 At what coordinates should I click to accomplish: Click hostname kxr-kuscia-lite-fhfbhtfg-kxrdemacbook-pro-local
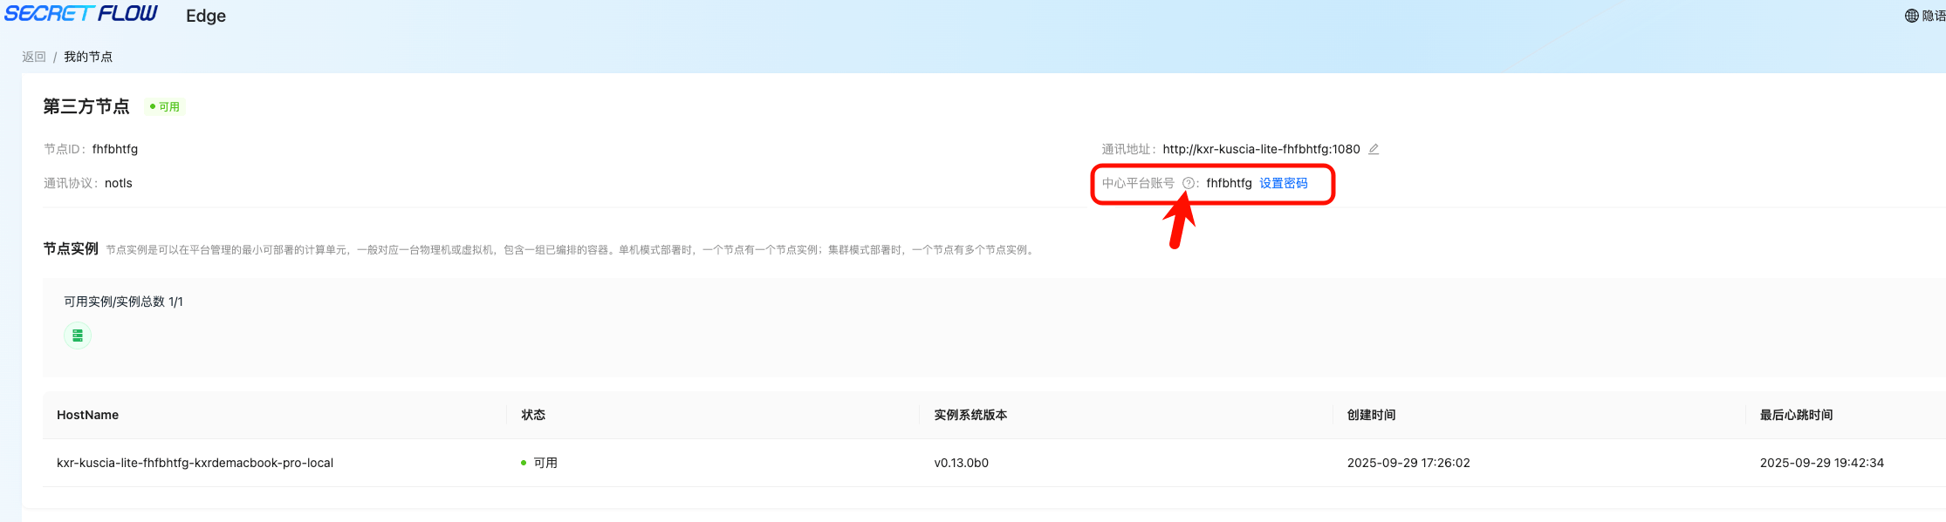tap(195, 463)
